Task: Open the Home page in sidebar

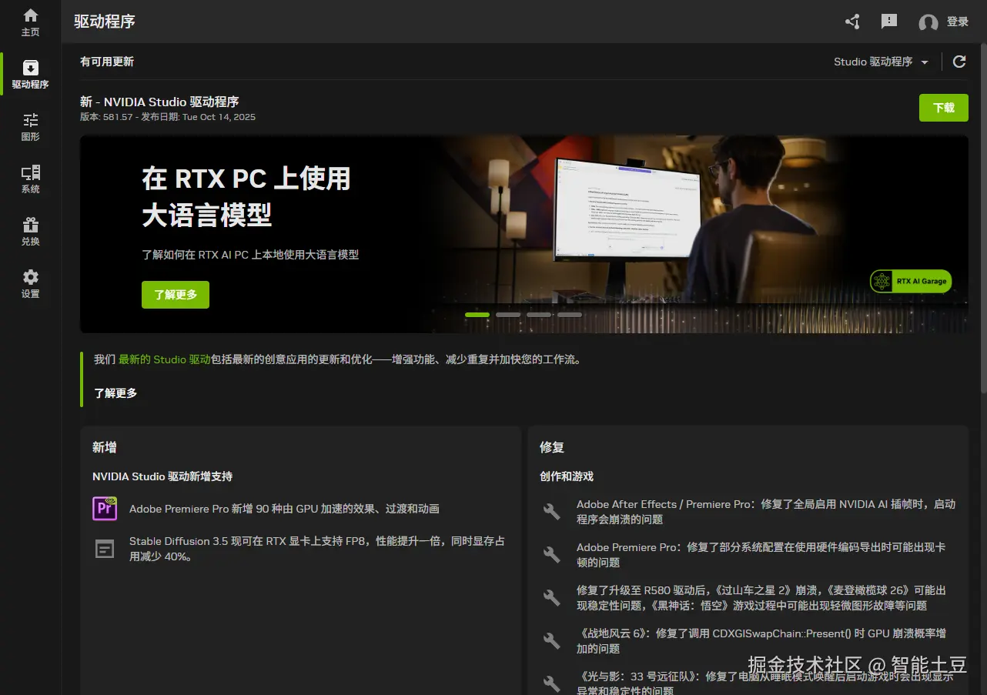Action: [30, 22]
